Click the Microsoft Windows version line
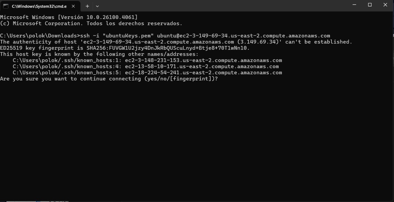 tap(69, 17)
